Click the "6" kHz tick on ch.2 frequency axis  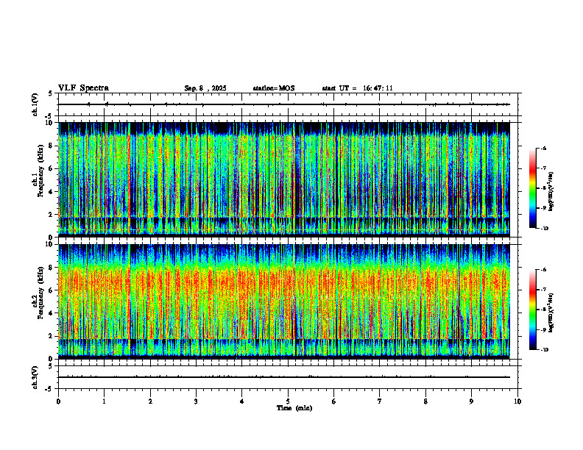click(52, 290)
